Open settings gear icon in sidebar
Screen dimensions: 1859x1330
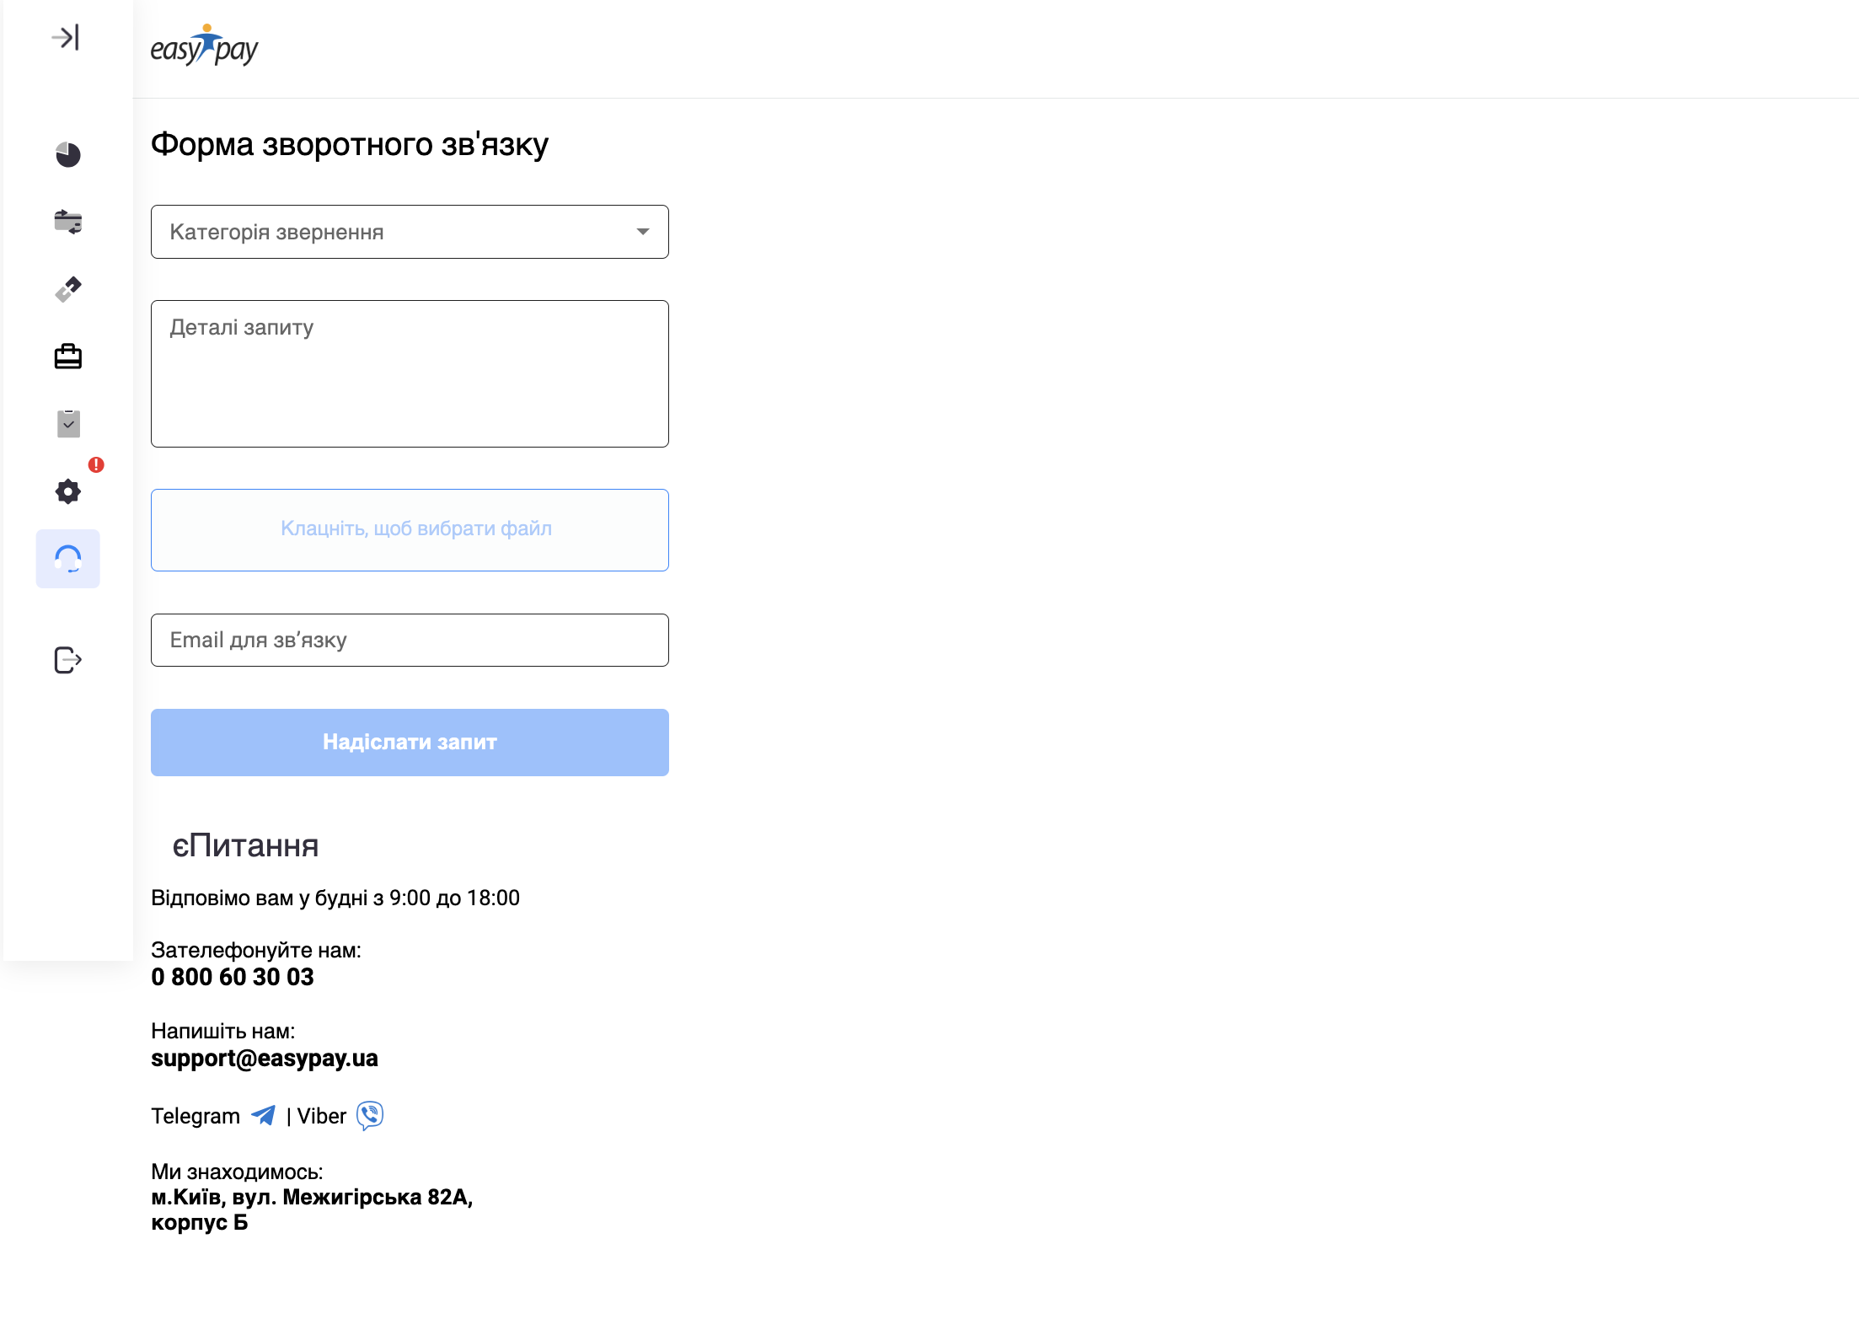coord(68,491)
